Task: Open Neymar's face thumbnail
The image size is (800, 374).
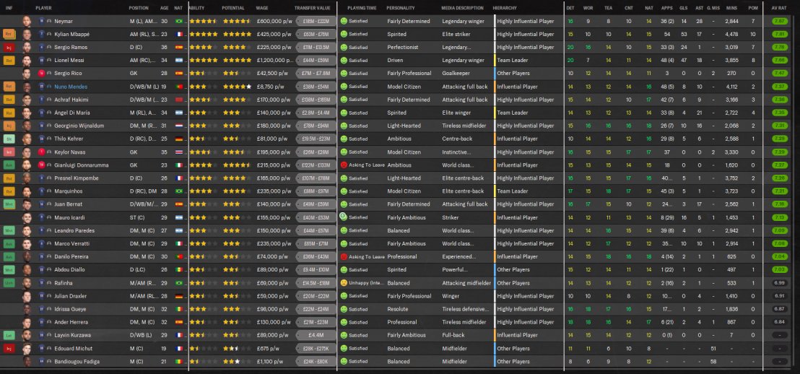Action: click(x=27, y=22)
